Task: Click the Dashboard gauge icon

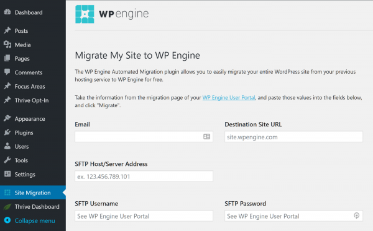Action: (7, 12)
